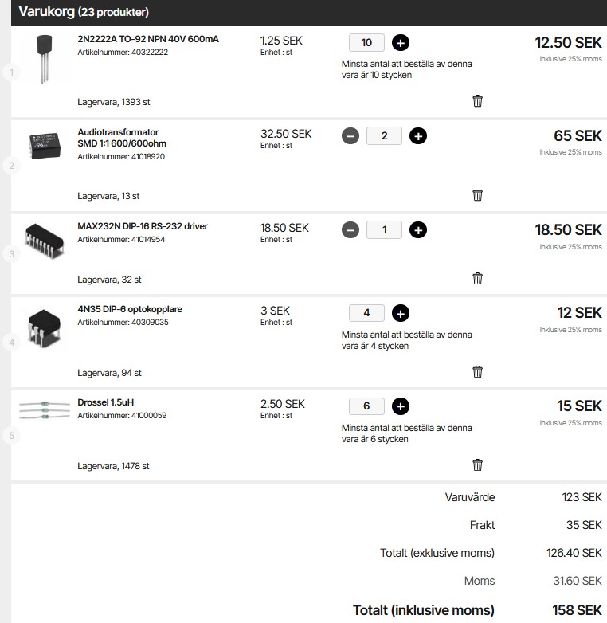Click the Drossel quantity input box

click(x=366, y=406)
